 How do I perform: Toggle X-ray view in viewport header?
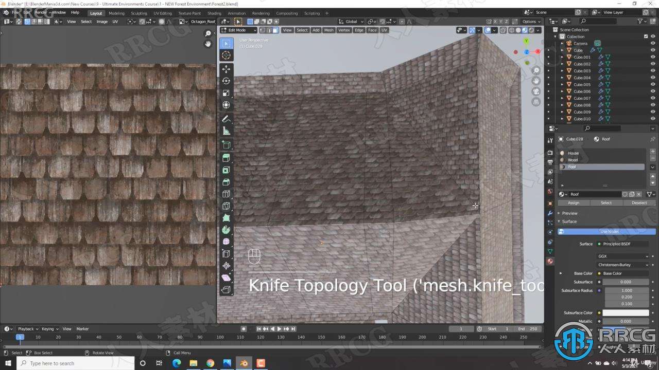coord(502,30)
